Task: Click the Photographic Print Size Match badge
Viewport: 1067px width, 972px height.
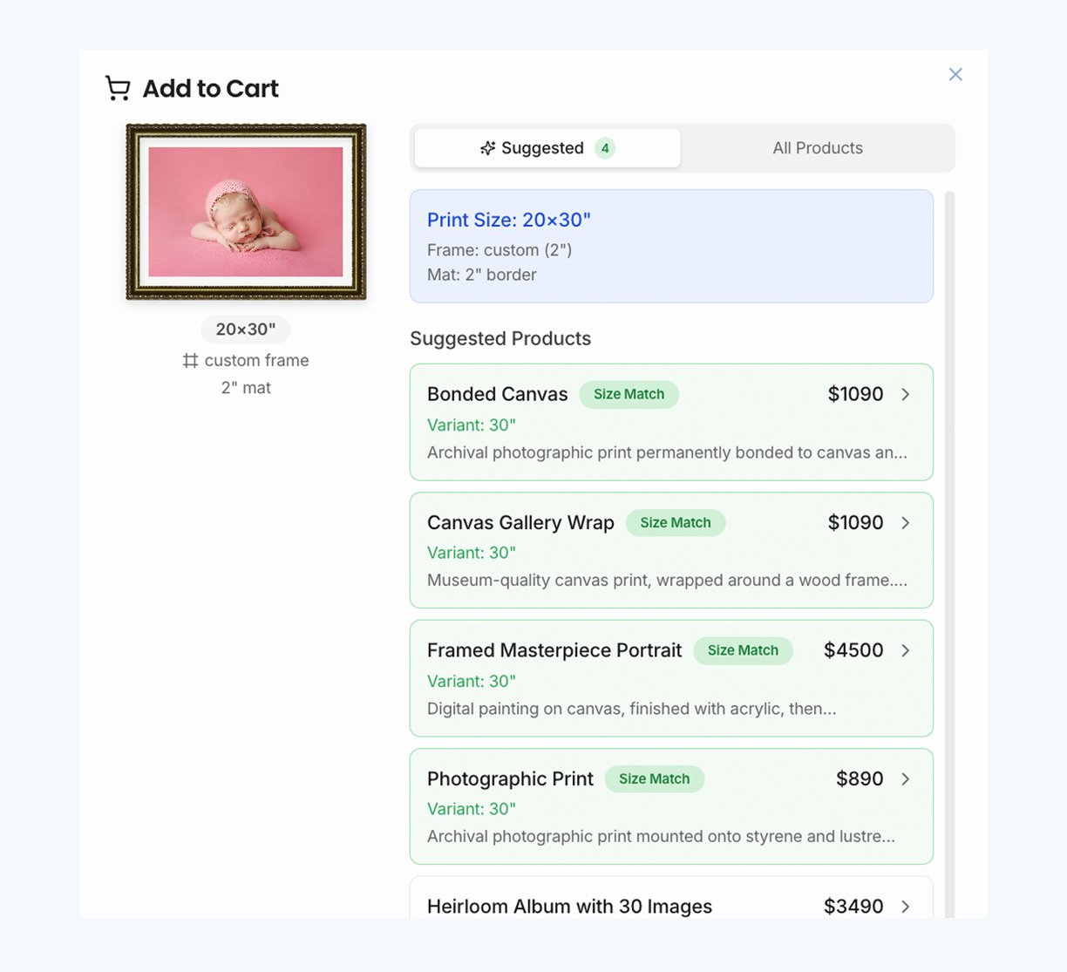Action: click(x=654, y=779)
